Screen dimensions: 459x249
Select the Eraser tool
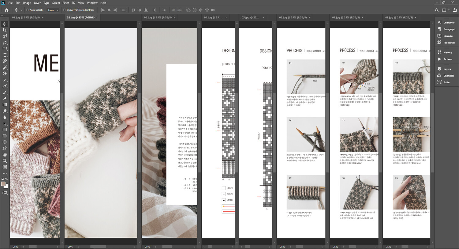pos(5,99)
